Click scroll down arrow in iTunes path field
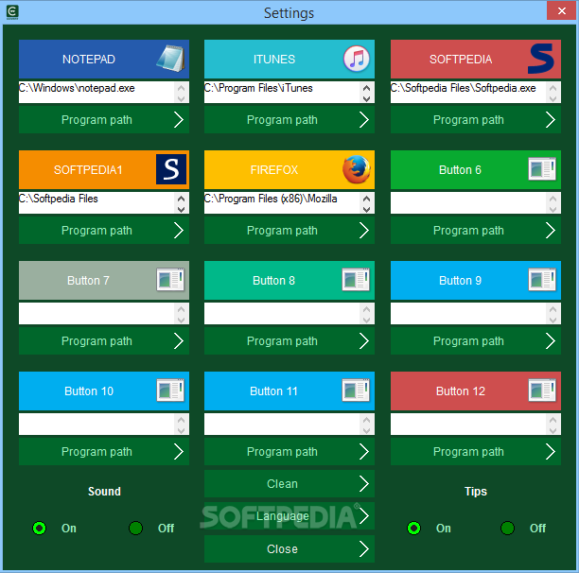The image size is (579, 573). tap(367, 98)
